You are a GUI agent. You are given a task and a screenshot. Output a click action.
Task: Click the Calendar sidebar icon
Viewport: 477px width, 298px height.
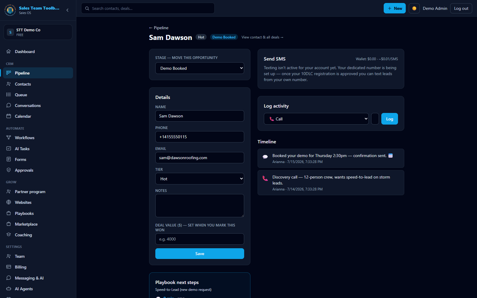pos(9,116)
